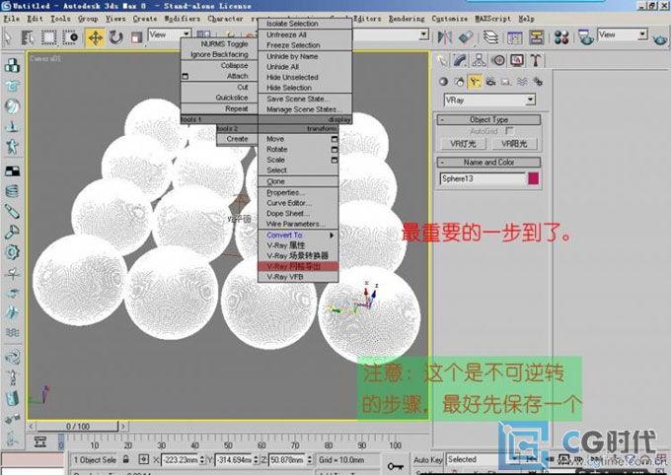671x475 pixels.
Task: Open Attach settings box
Action: pyautogui.click(x=185, y=76)
